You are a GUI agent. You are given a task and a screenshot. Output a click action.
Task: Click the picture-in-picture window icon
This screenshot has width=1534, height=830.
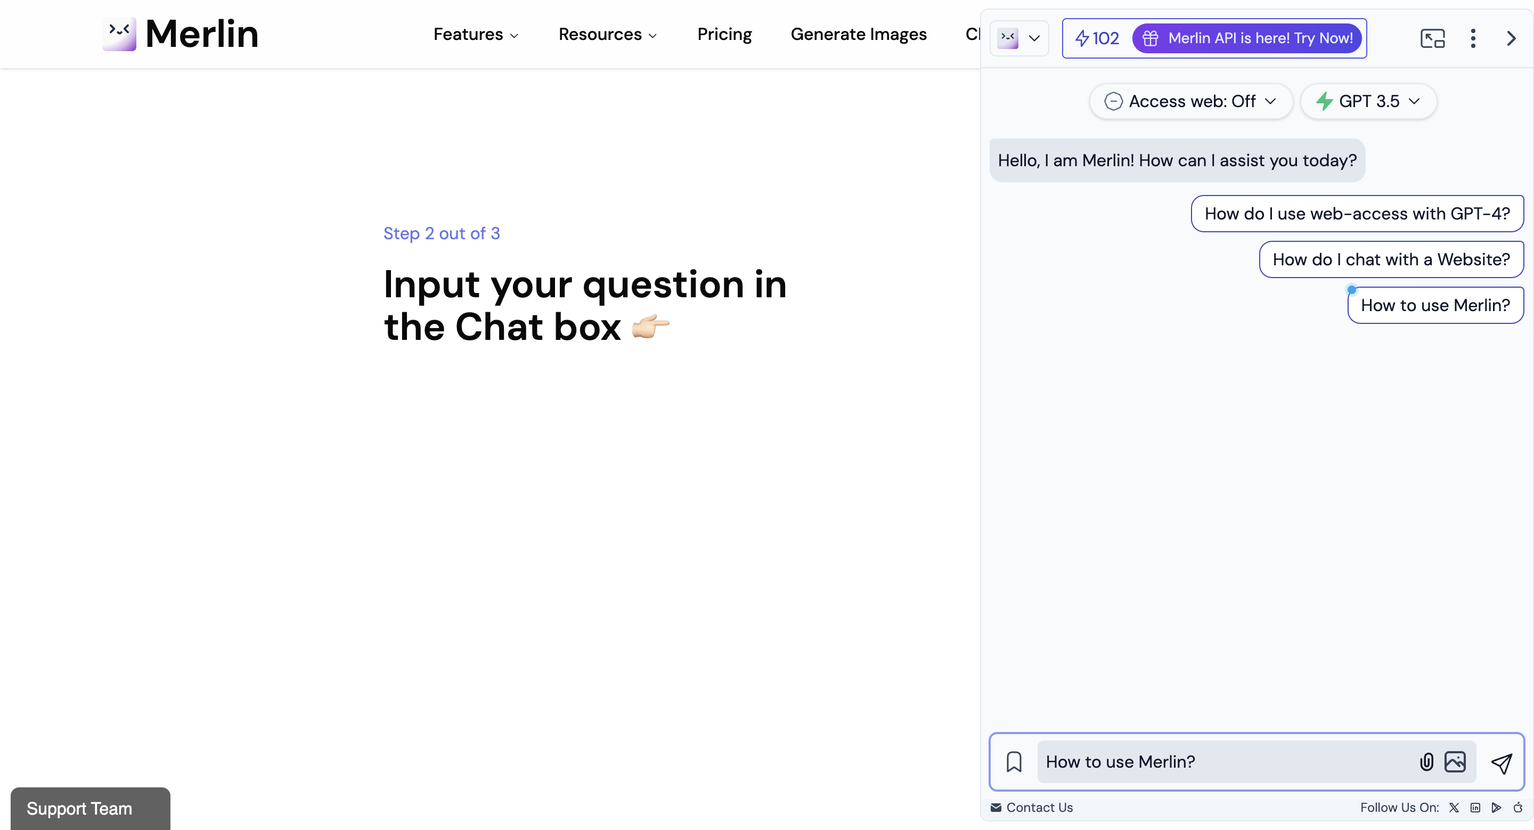coord(1432,39)
